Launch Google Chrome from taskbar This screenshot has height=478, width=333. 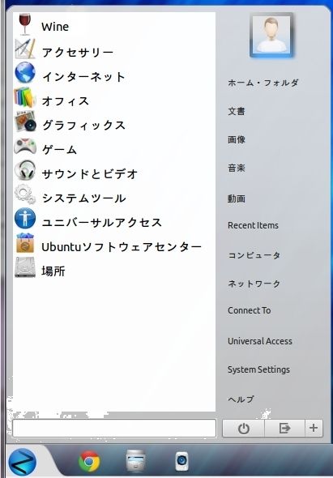(x=89, y=461)
